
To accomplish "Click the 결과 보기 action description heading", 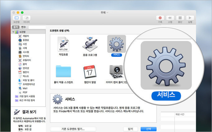I will tap(29, 112).
